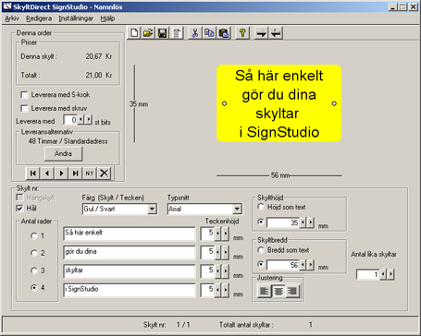Enable Leverera med skruv checkbox

(x=24, y=108)
